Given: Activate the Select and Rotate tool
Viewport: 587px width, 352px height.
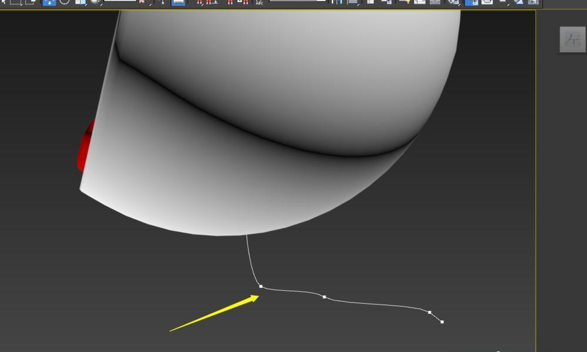Looking at the screenshot, I should pos(65,2).
